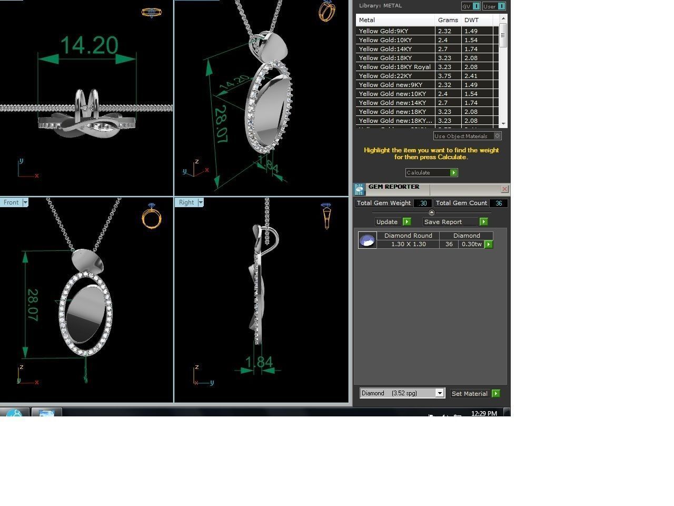Click the Metal column header
The image size is (674, 506).
tap(395, 20)
